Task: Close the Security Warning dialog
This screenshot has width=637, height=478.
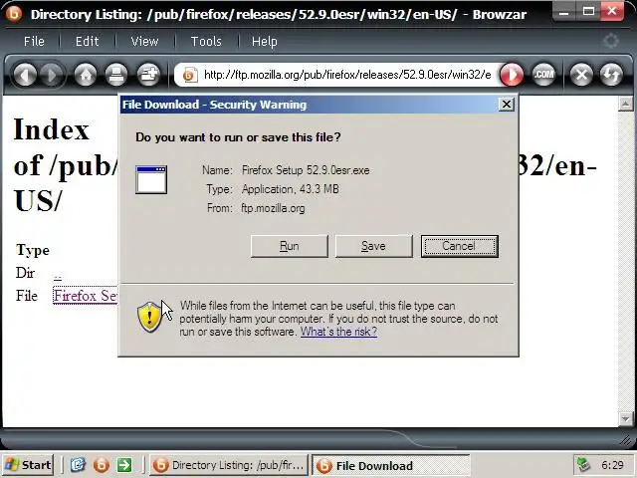Action: pyautogui.click(x=507, y=105)
